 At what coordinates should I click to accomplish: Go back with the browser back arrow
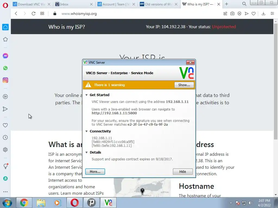pos(16,14)
